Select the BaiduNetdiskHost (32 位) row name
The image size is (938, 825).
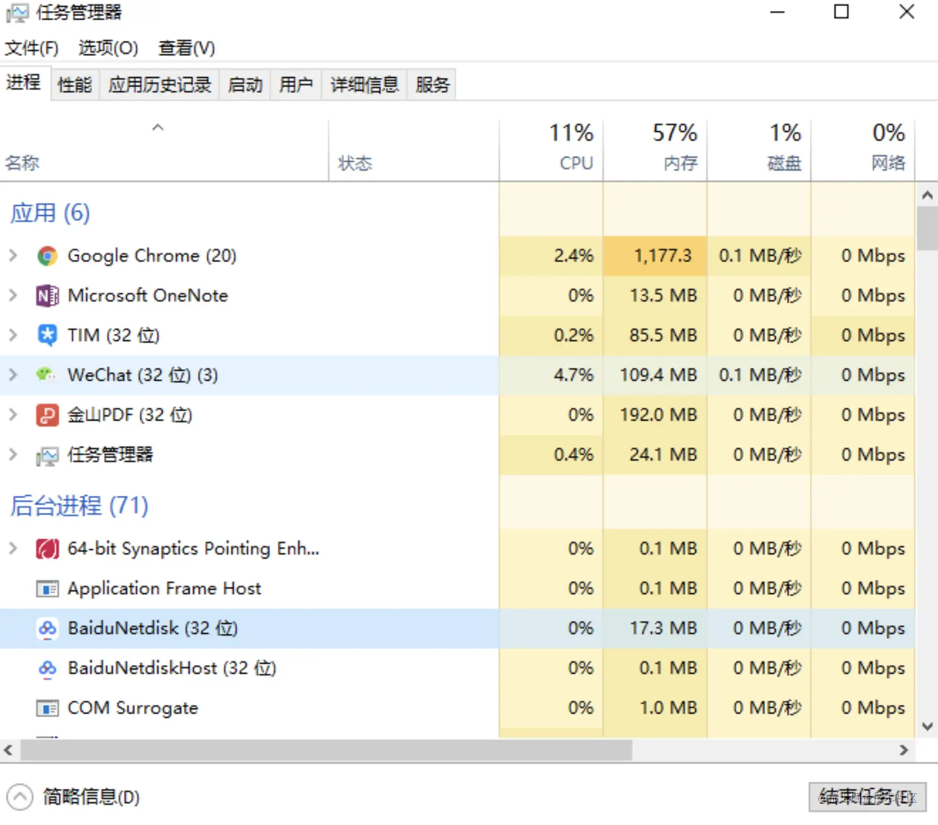(x=172, y=668)
